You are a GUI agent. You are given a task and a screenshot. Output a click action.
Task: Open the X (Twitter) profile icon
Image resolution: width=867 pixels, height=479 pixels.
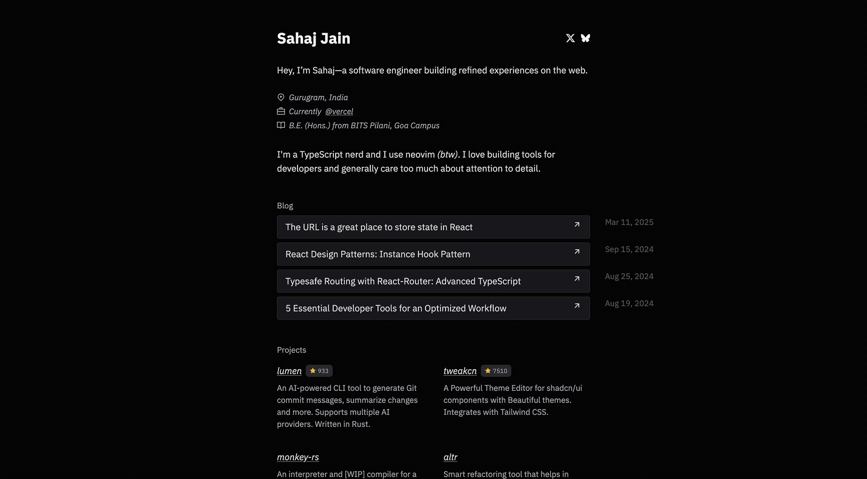coord(570,38)
